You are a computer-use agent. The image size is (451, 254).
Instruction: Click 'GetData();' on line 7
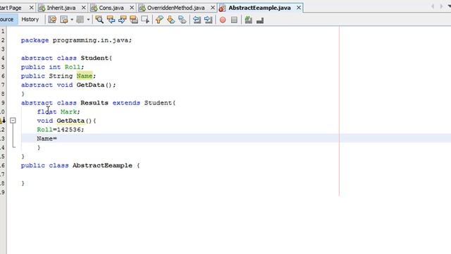click(96, 85)
